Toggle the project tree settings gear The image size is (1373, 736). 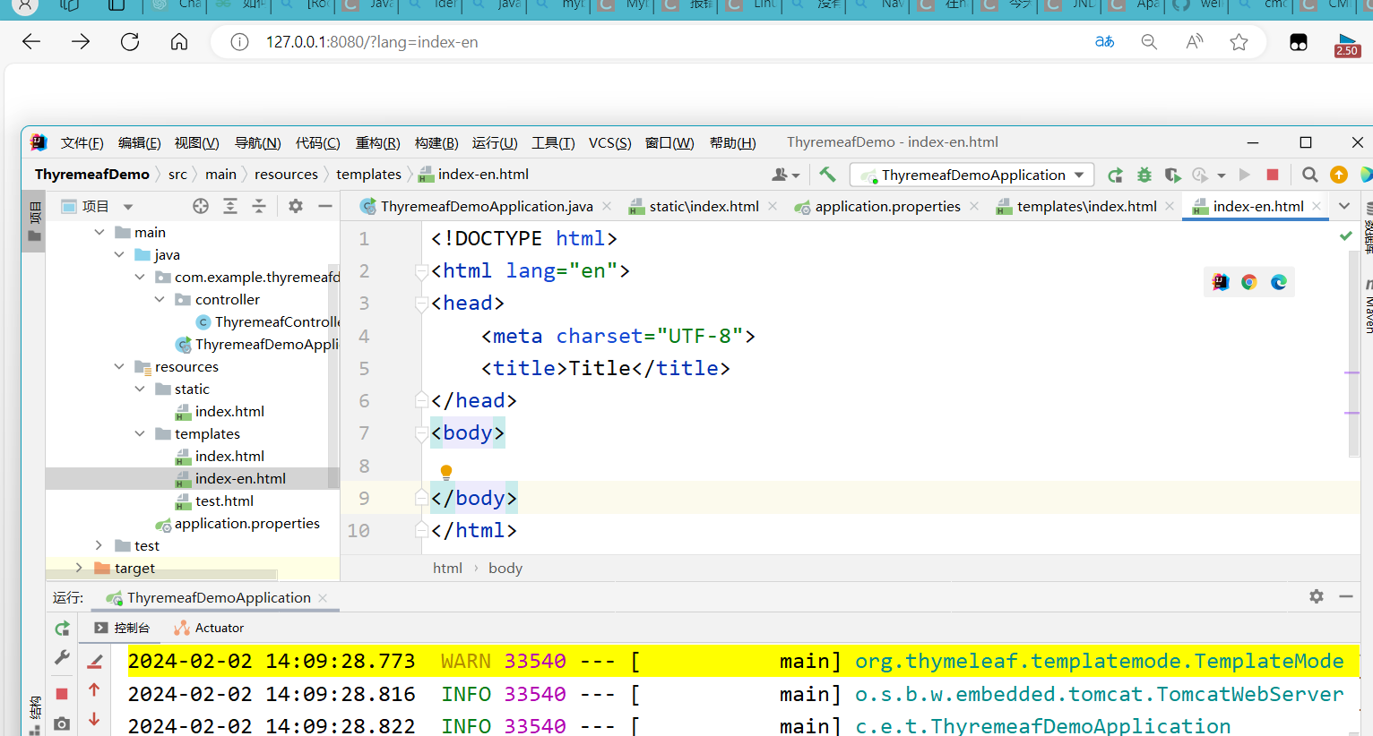tap(295, 205)
